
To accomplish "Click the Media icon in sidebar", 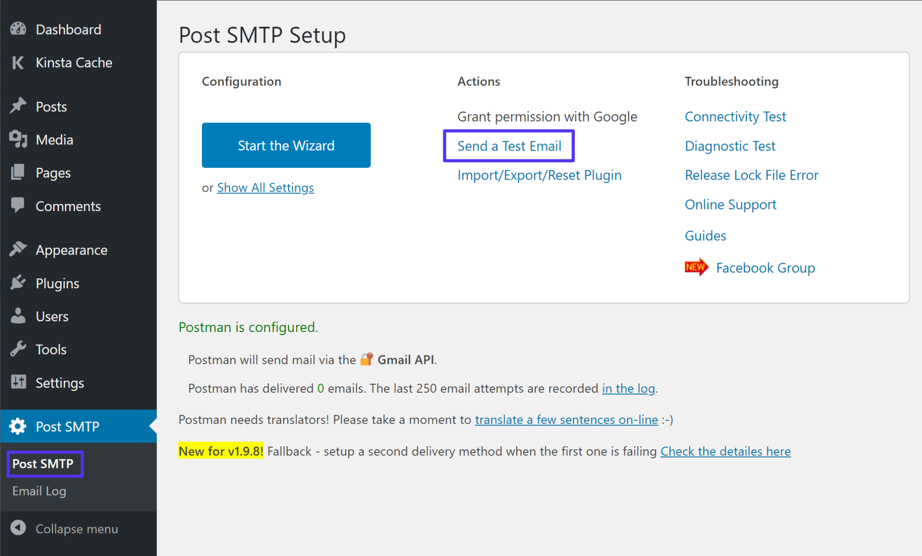I will pos(17,139).
